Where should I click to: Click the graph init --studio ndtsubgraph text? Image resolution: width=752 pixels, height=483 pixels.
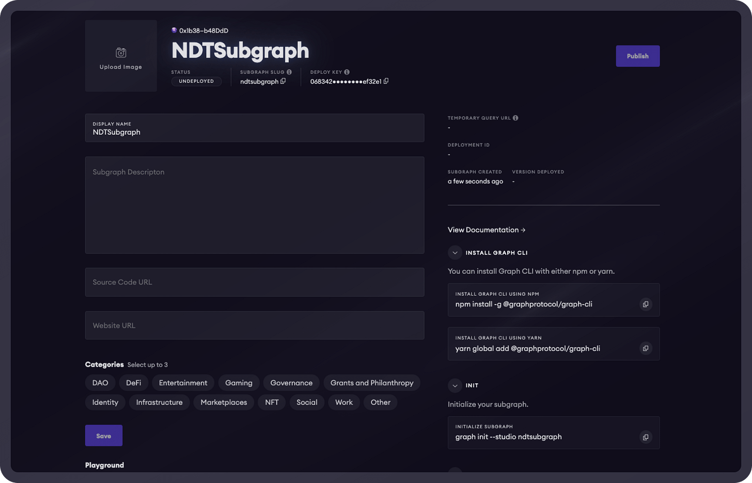tap(508, 437)
